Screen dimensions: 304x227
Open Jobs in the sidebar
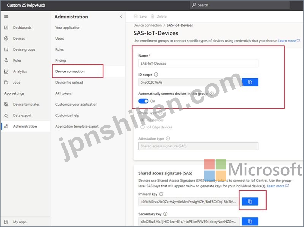click(x=17, y=83)
